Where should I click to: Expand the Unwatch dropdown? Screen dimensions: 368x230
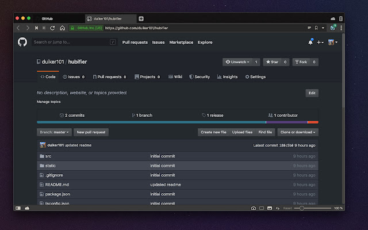tap(237, 62)
